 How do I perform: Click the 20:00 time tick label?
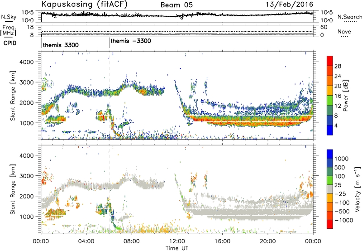pos(268,241)
